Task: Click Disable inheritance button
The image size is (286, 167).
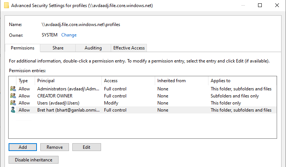Action: point(34,160)
